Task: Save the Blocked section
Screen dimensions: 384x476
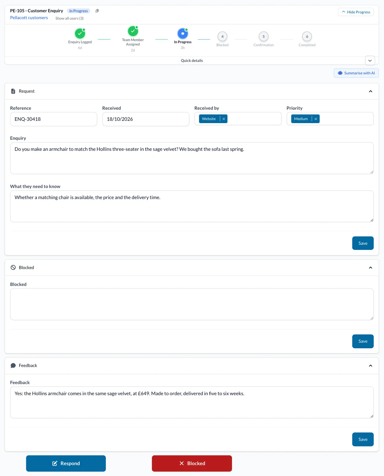Action: 363,341
